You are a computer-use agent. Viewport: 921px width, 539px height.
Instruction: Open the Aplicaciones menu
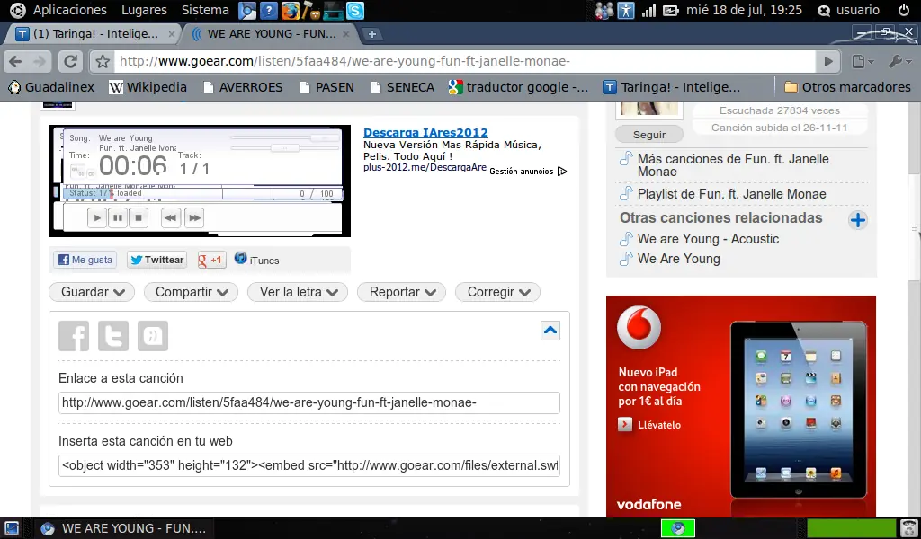tap(70, 10)
